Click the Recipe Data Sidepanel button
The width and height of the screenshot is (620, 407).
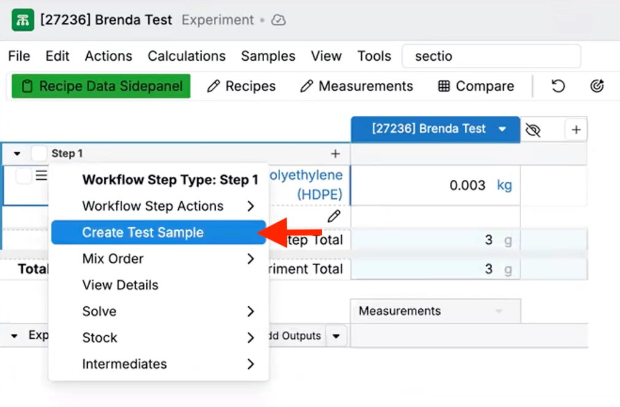101,86
